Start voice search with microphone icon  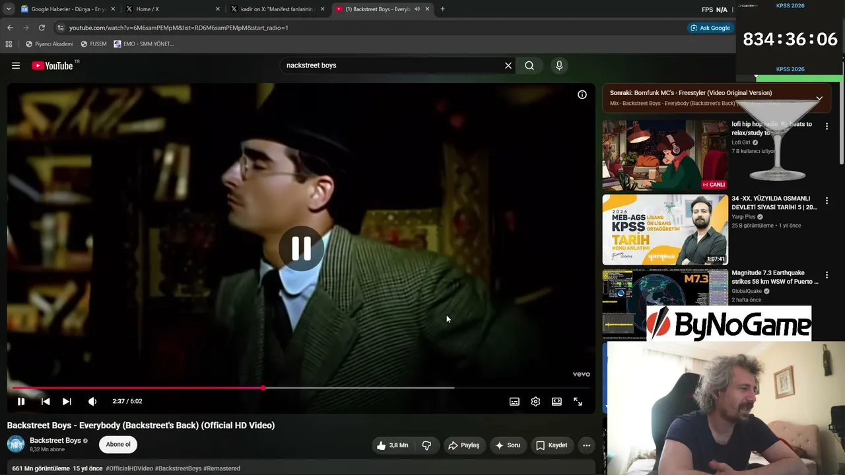[x=559, y=65]
